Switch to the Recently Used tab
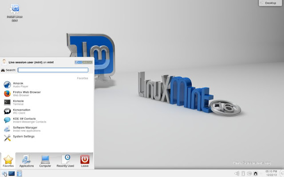Screen dimensions: 284x177 [65, 161]
